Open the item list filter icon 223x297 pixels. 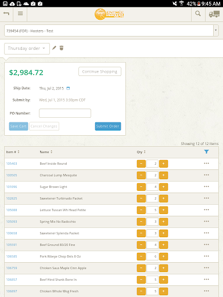pos(206,151)
